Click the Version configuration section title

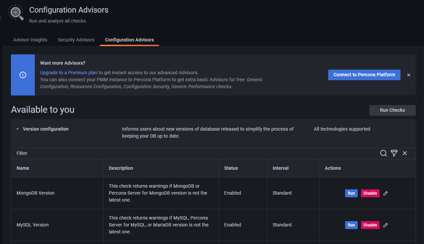point(46,129)
